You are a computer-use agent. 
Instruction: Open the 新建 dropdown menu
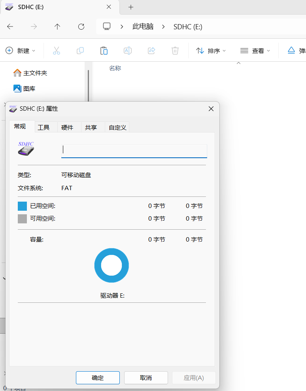pyautogui.click(x=21, y=51)
